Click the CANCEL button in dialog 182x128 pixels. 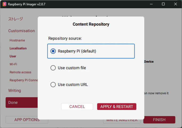point(77,106)
